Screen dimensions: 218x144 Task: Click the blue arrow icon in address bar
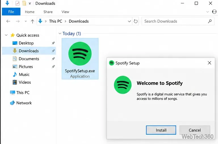40,21
